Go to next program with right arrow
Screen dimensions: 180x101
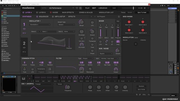pyautogui.click(x=95, y=17)
